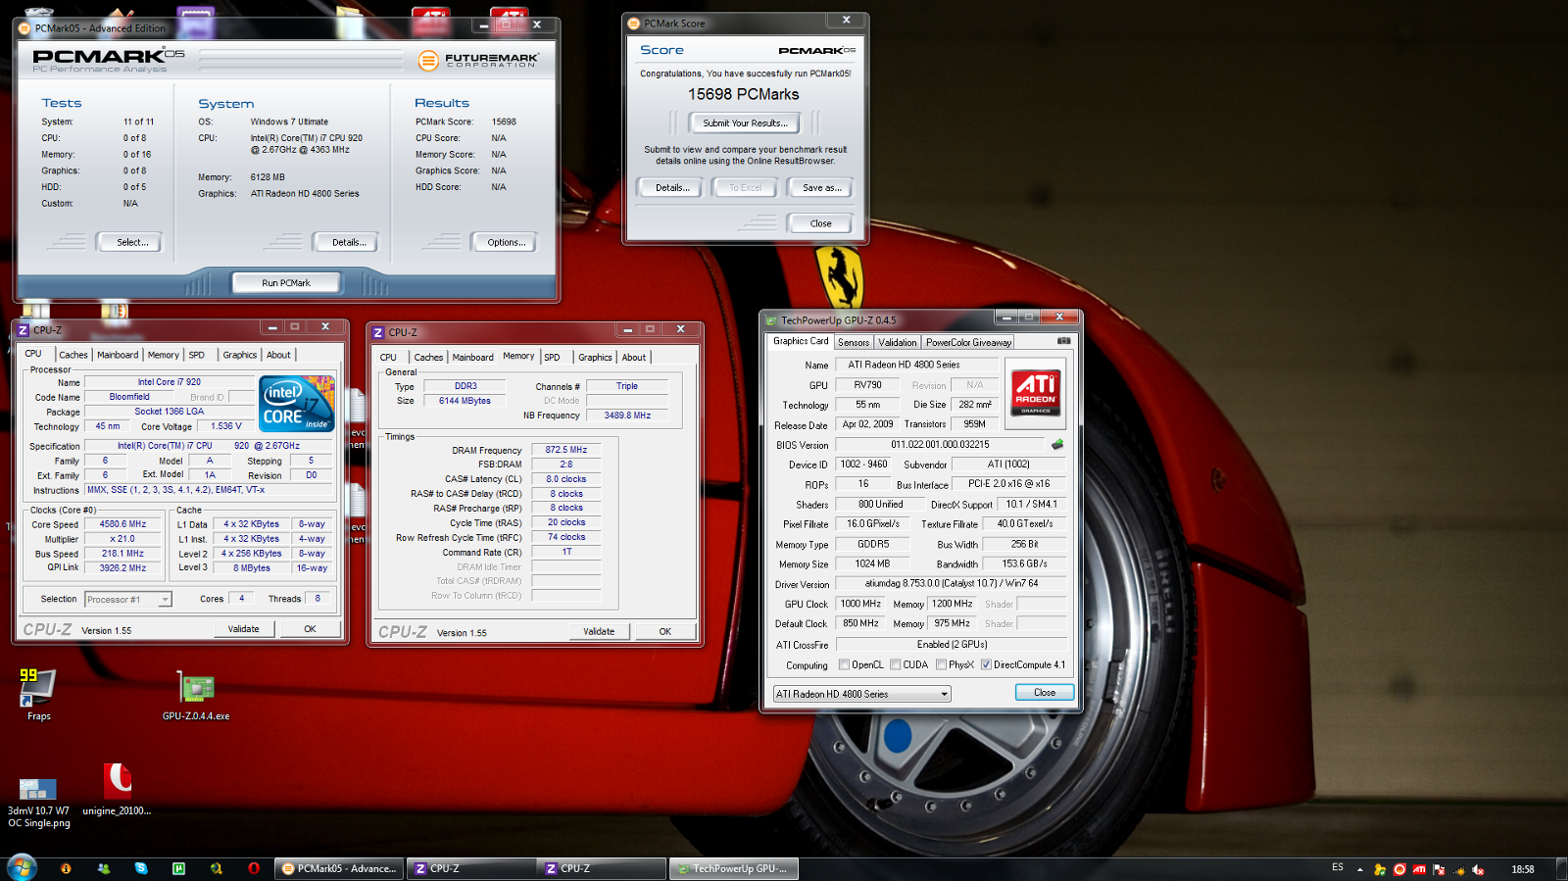Click the red Opera icon in taskbar
Image resolution: width=1568 pixels, height=881 pixels.
(254, 868)
